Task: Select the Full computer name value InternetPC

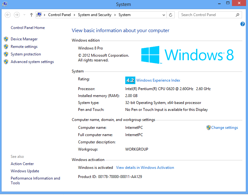Action: [134, 135]
